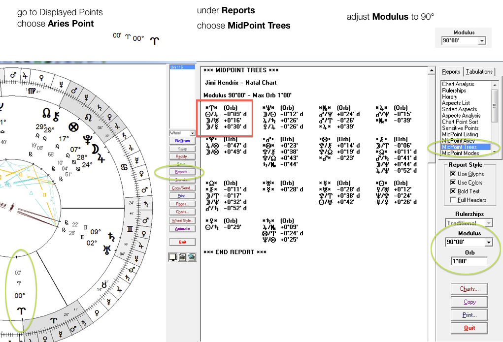Open the Wheel Style... dialog

[182, 220]
